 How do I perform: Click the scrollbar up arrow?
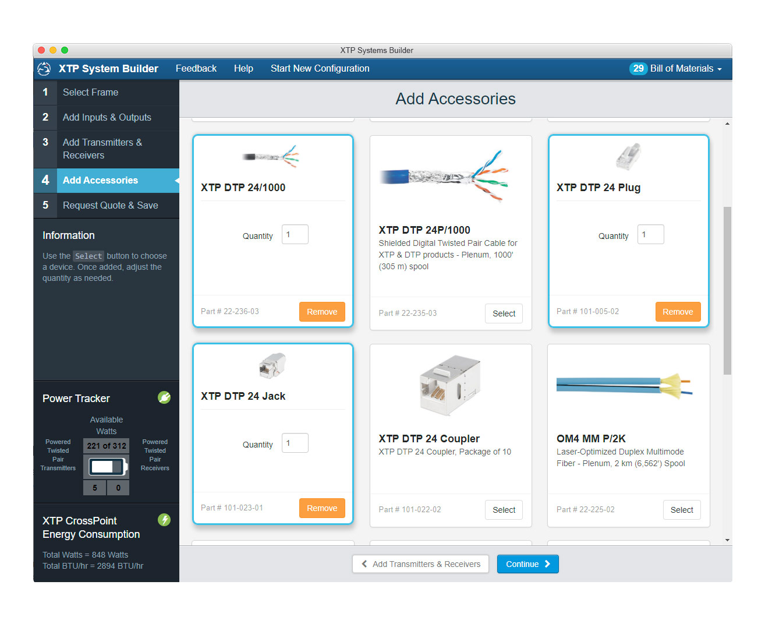click(727, 124)
